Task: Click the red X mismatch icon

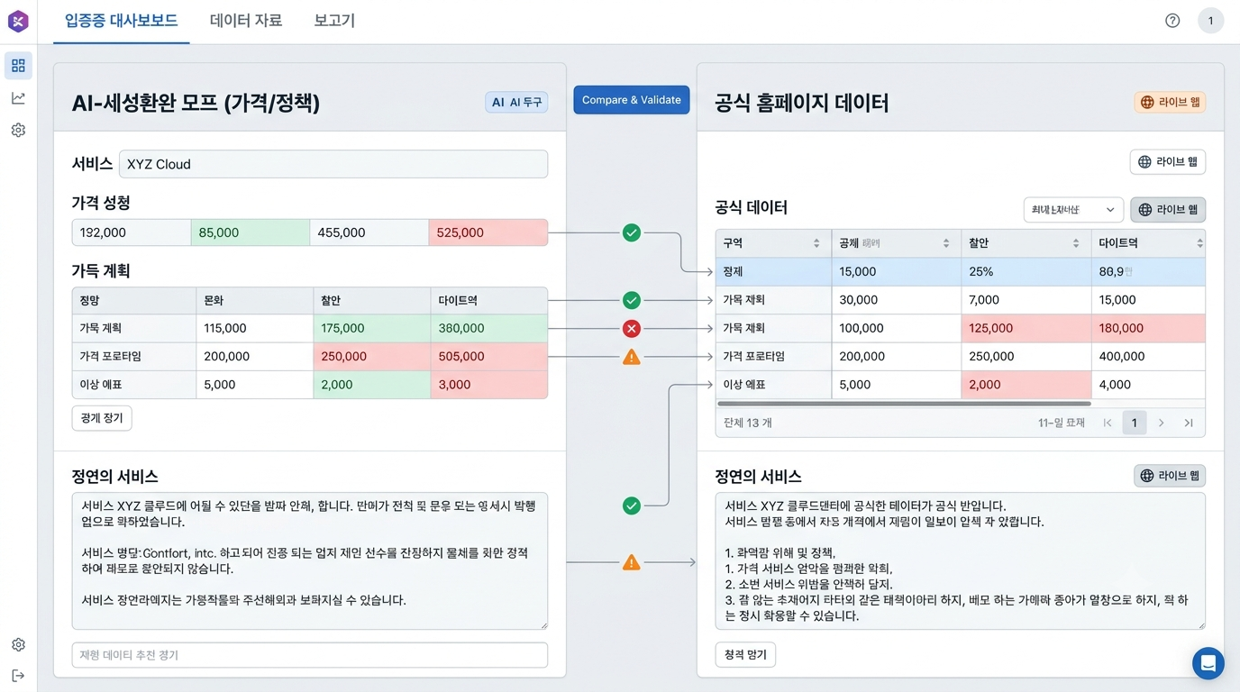Action: click(632, 329)
